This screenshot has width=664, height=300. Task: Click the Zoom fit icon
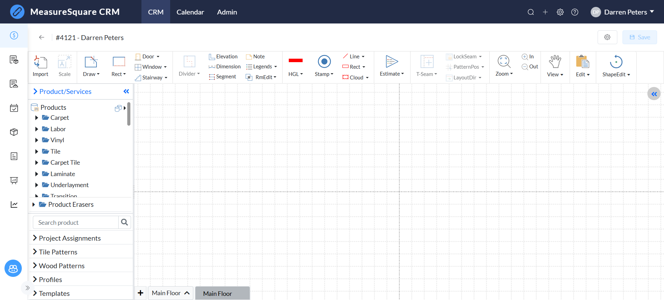pyautogui.click(x=504, y=62)
